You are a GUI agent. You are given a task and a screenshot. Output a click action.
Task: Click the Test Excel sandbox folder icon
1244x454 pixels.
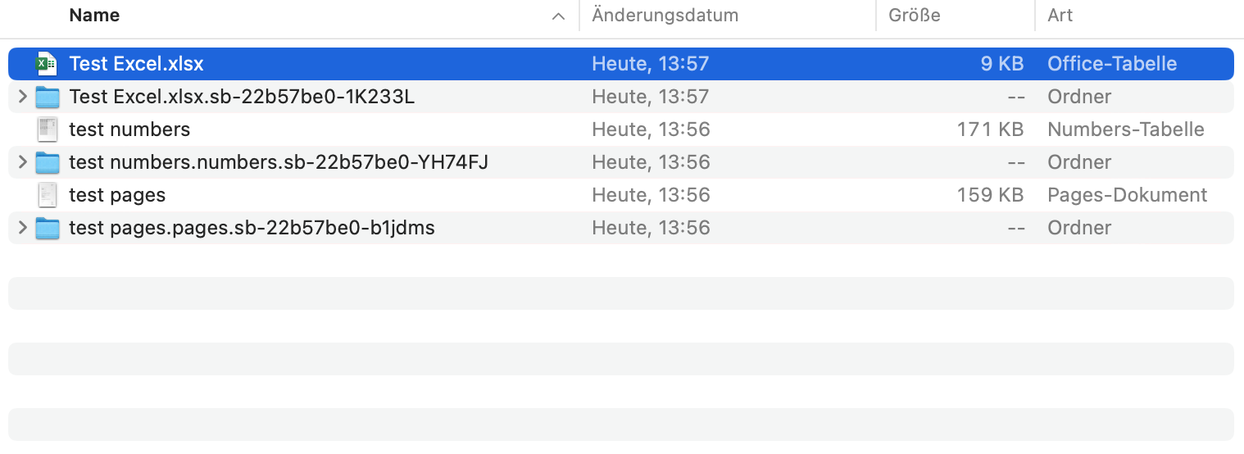pyautogui.click(x=48, y=97)
